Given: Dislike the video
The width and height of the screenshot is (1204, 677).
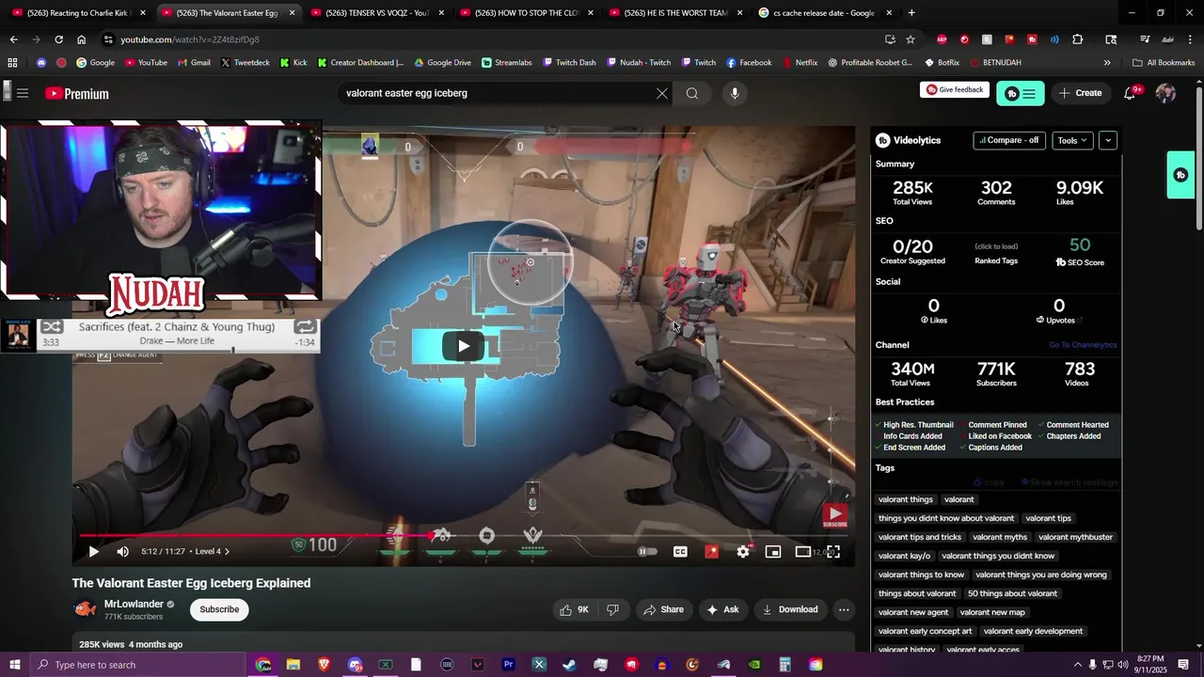Looking at the screenshot, I should 612,609.
